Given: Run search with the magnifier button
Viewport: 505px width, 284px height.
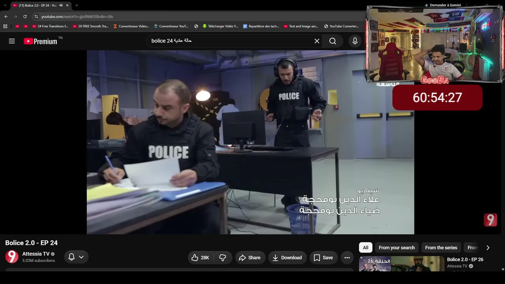Looking at the screenshot, I should 333,41.
